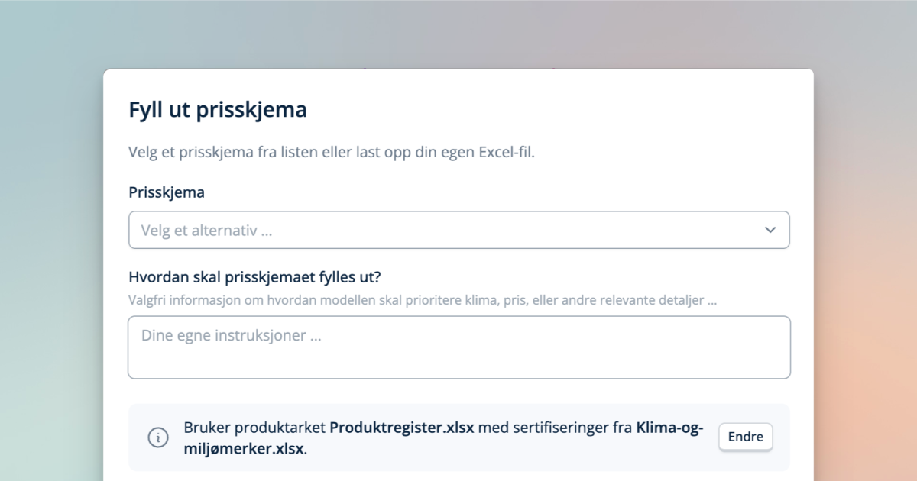Click the 'Prisskjema' field label
917x481 pixels.
click(167, 192)
